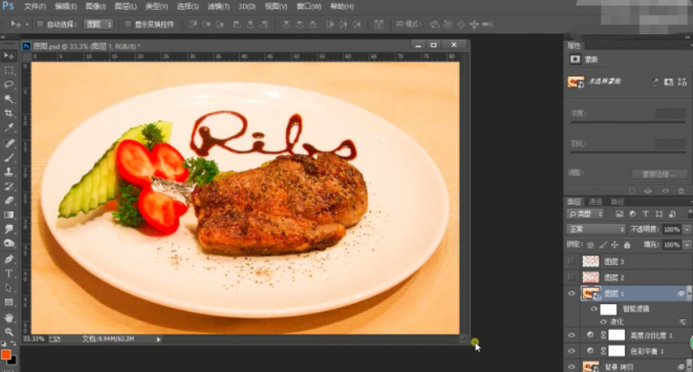Screen dimensions: 693x372
Task: Click the lock all icon
Action: (627, 244)
